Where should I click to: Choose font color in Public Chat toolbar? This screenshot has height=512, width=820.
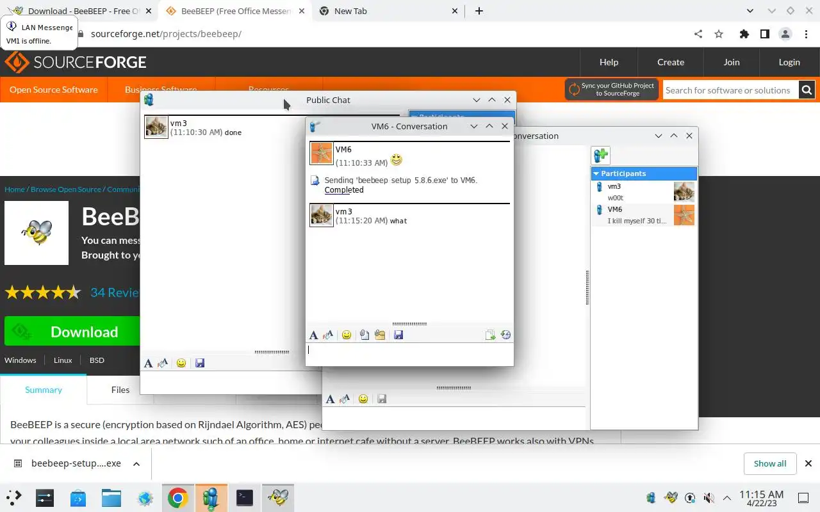point(163,363)
